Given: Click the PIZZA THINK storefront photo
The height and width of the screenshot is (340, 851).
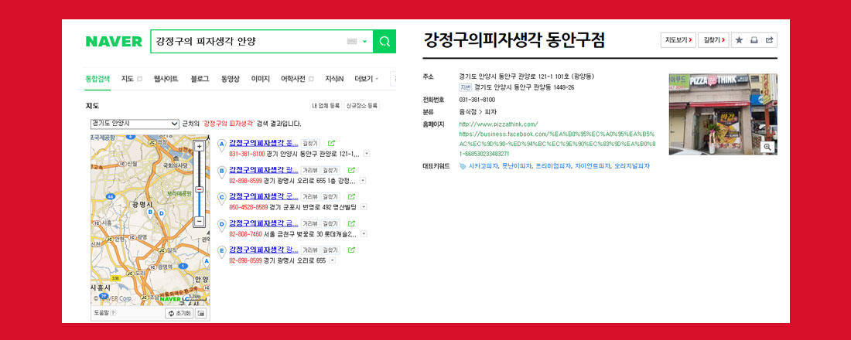Looking at the screenshot, I should click(723, 114).
